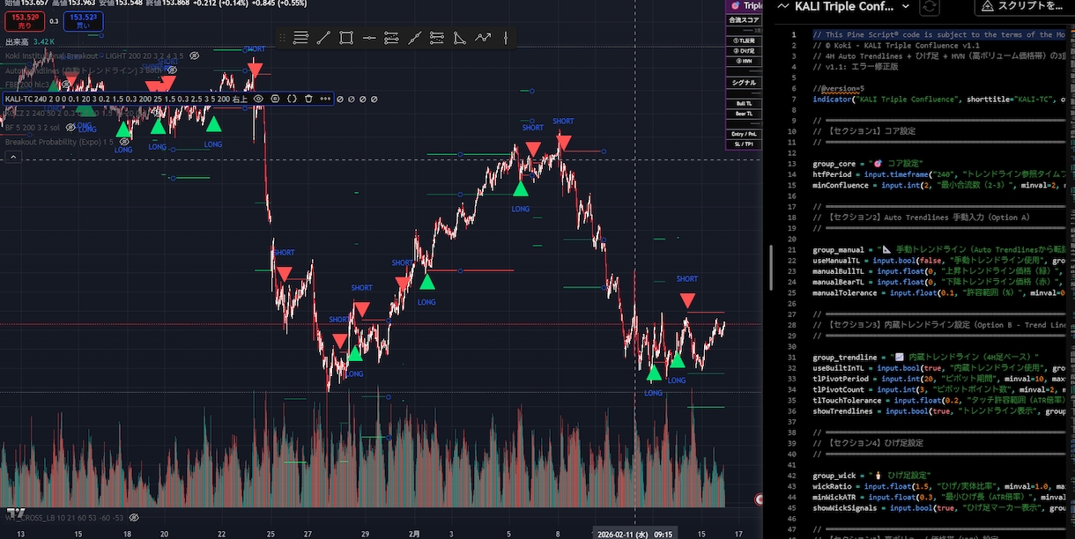1075x539 pixels.
Task: Open KALI-TC indicator settings gear
Action: click(275, 99)
